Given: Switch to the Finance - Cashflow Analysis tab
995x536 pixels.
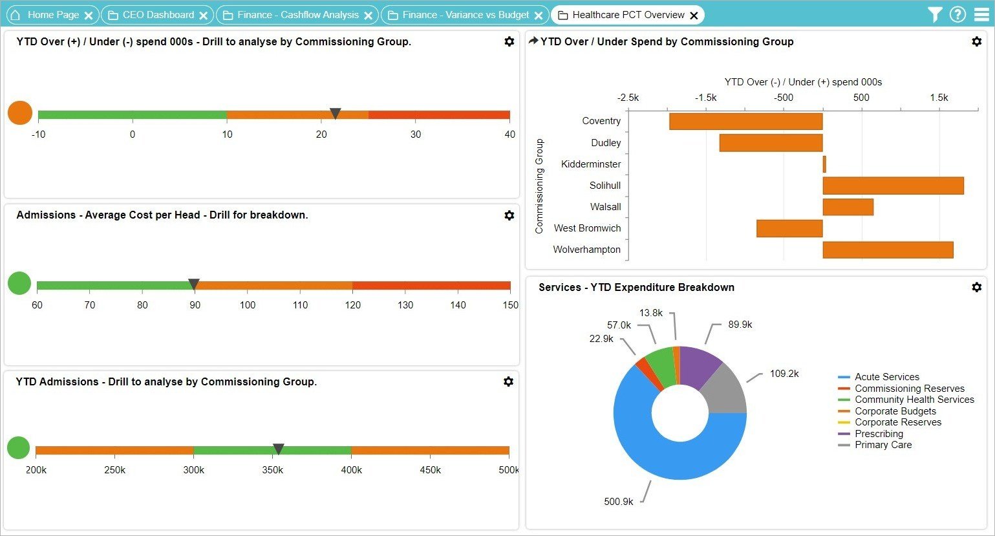Looking at the screenshot, I should (297, 14).
